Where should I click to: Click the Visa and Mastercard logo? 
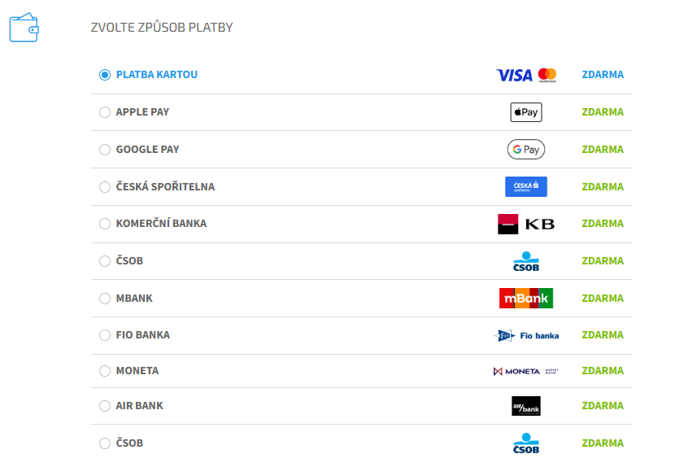point(526,75)
